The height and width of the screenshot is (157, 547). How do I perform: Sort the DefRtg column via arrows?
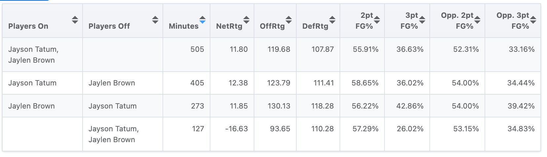pos(332,20)
